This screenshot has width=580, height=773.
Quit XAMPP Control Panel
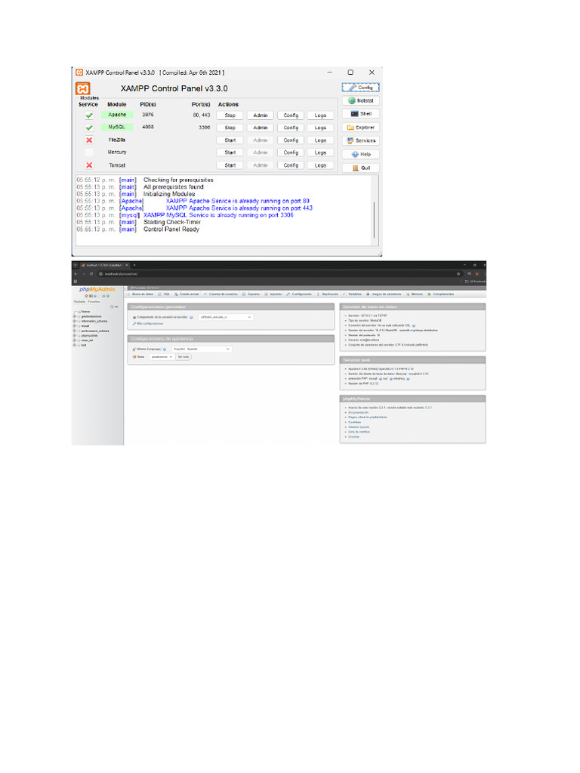click(360, 168)
